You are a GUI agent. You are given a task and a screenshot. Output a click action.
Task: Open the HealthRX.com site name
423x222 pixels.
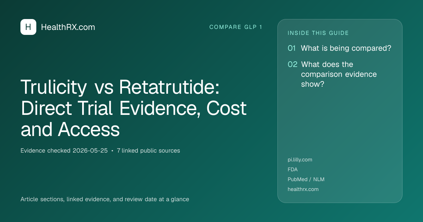pos(68,27)
